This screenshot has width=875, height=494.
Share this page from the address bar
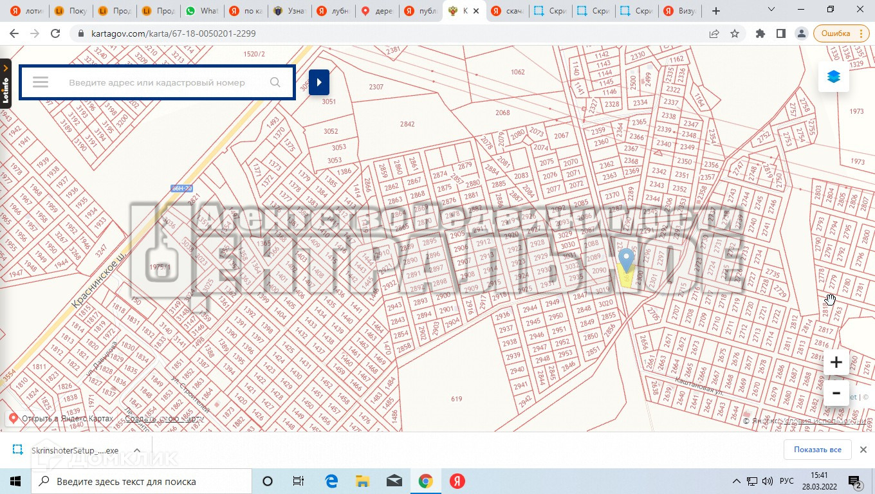coord(714,33)
